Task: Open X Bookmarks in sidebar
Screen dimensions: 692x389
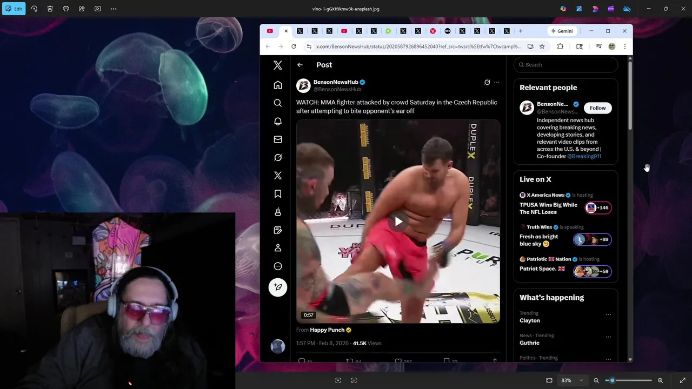Action: point(278,193)
